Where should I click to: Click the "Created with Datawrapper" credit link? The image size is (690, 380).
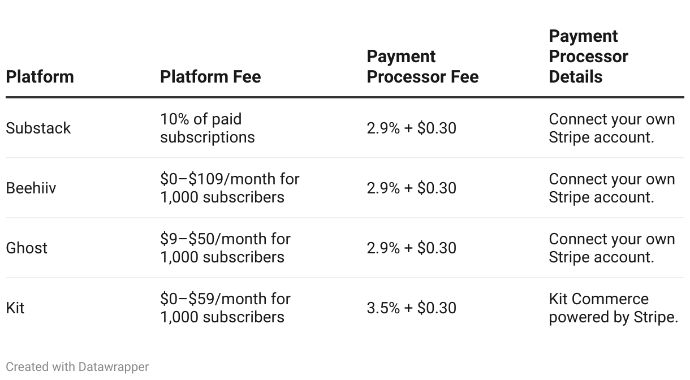[x=77, y=366]
